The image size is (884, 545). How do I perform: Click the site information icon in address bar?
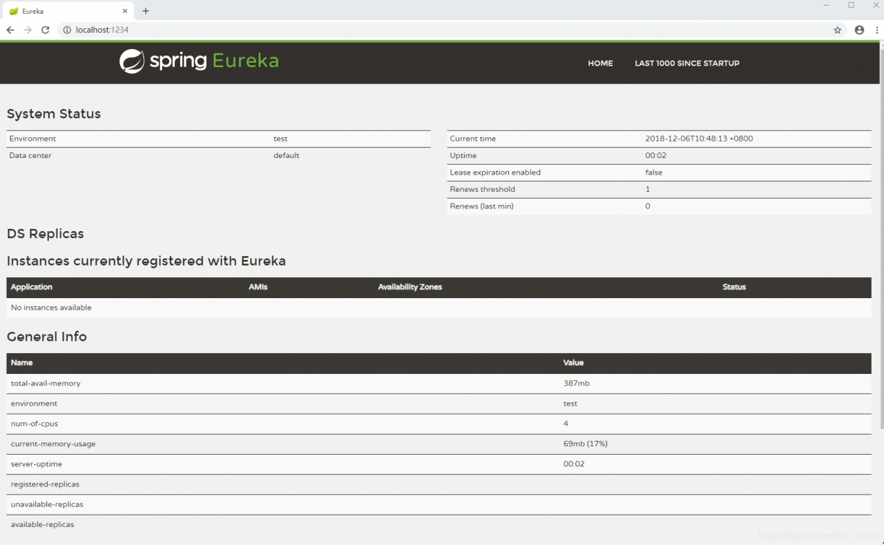click(x=67, y=30)
